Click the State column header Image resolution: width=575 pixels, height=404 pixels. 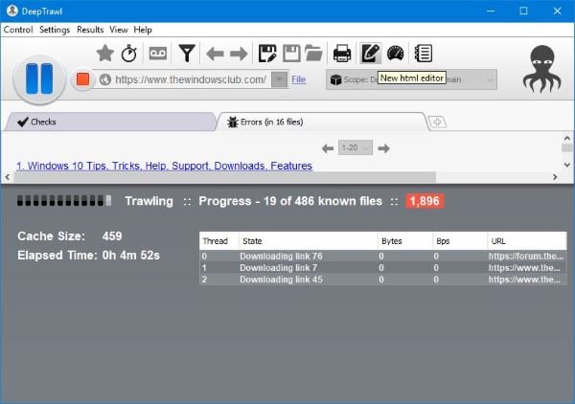(308, 241)
